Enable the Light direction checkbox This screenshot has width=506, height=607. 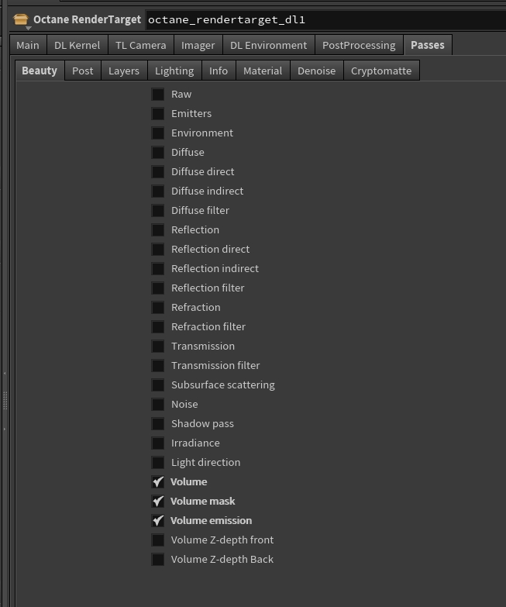click(158, 462)
